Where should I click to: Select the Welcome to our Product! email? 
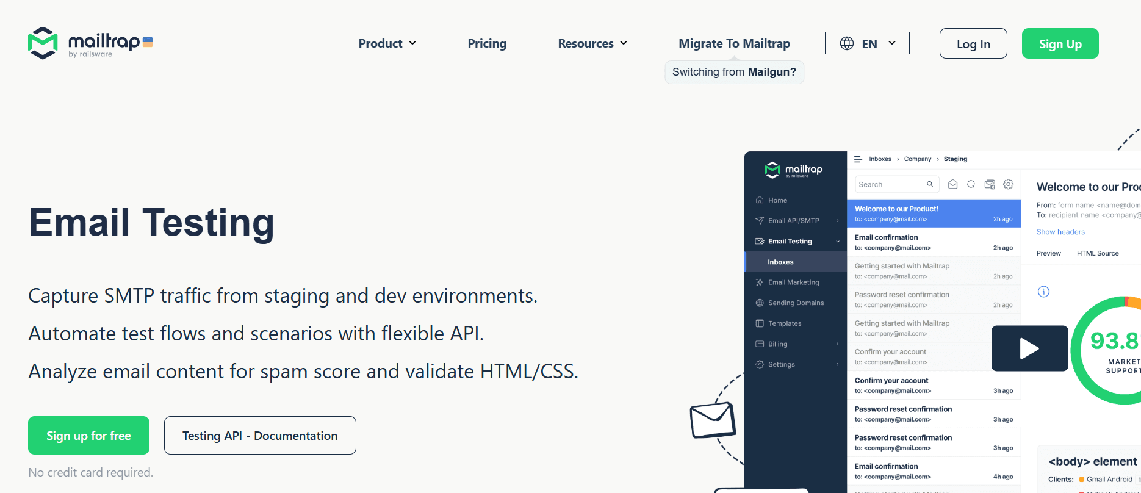(934, 214)
